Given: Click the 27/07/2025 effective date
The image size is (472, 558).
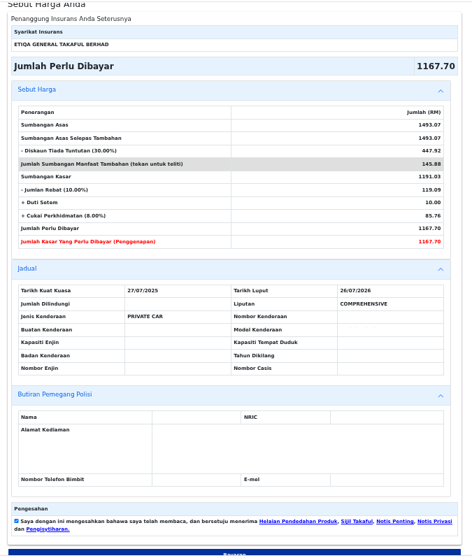Looking at the screenshot, I should click(x=143, y=291).
